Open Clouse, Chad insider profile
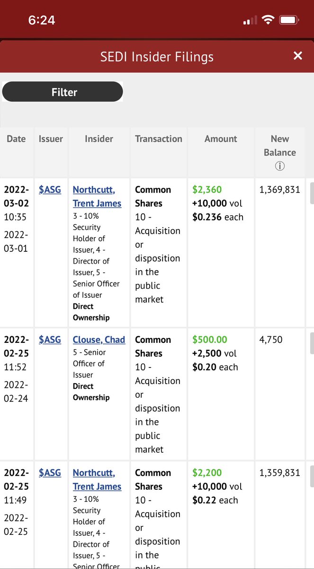The width and height of the screenshot is (314, 569). [x=99, y=340]
